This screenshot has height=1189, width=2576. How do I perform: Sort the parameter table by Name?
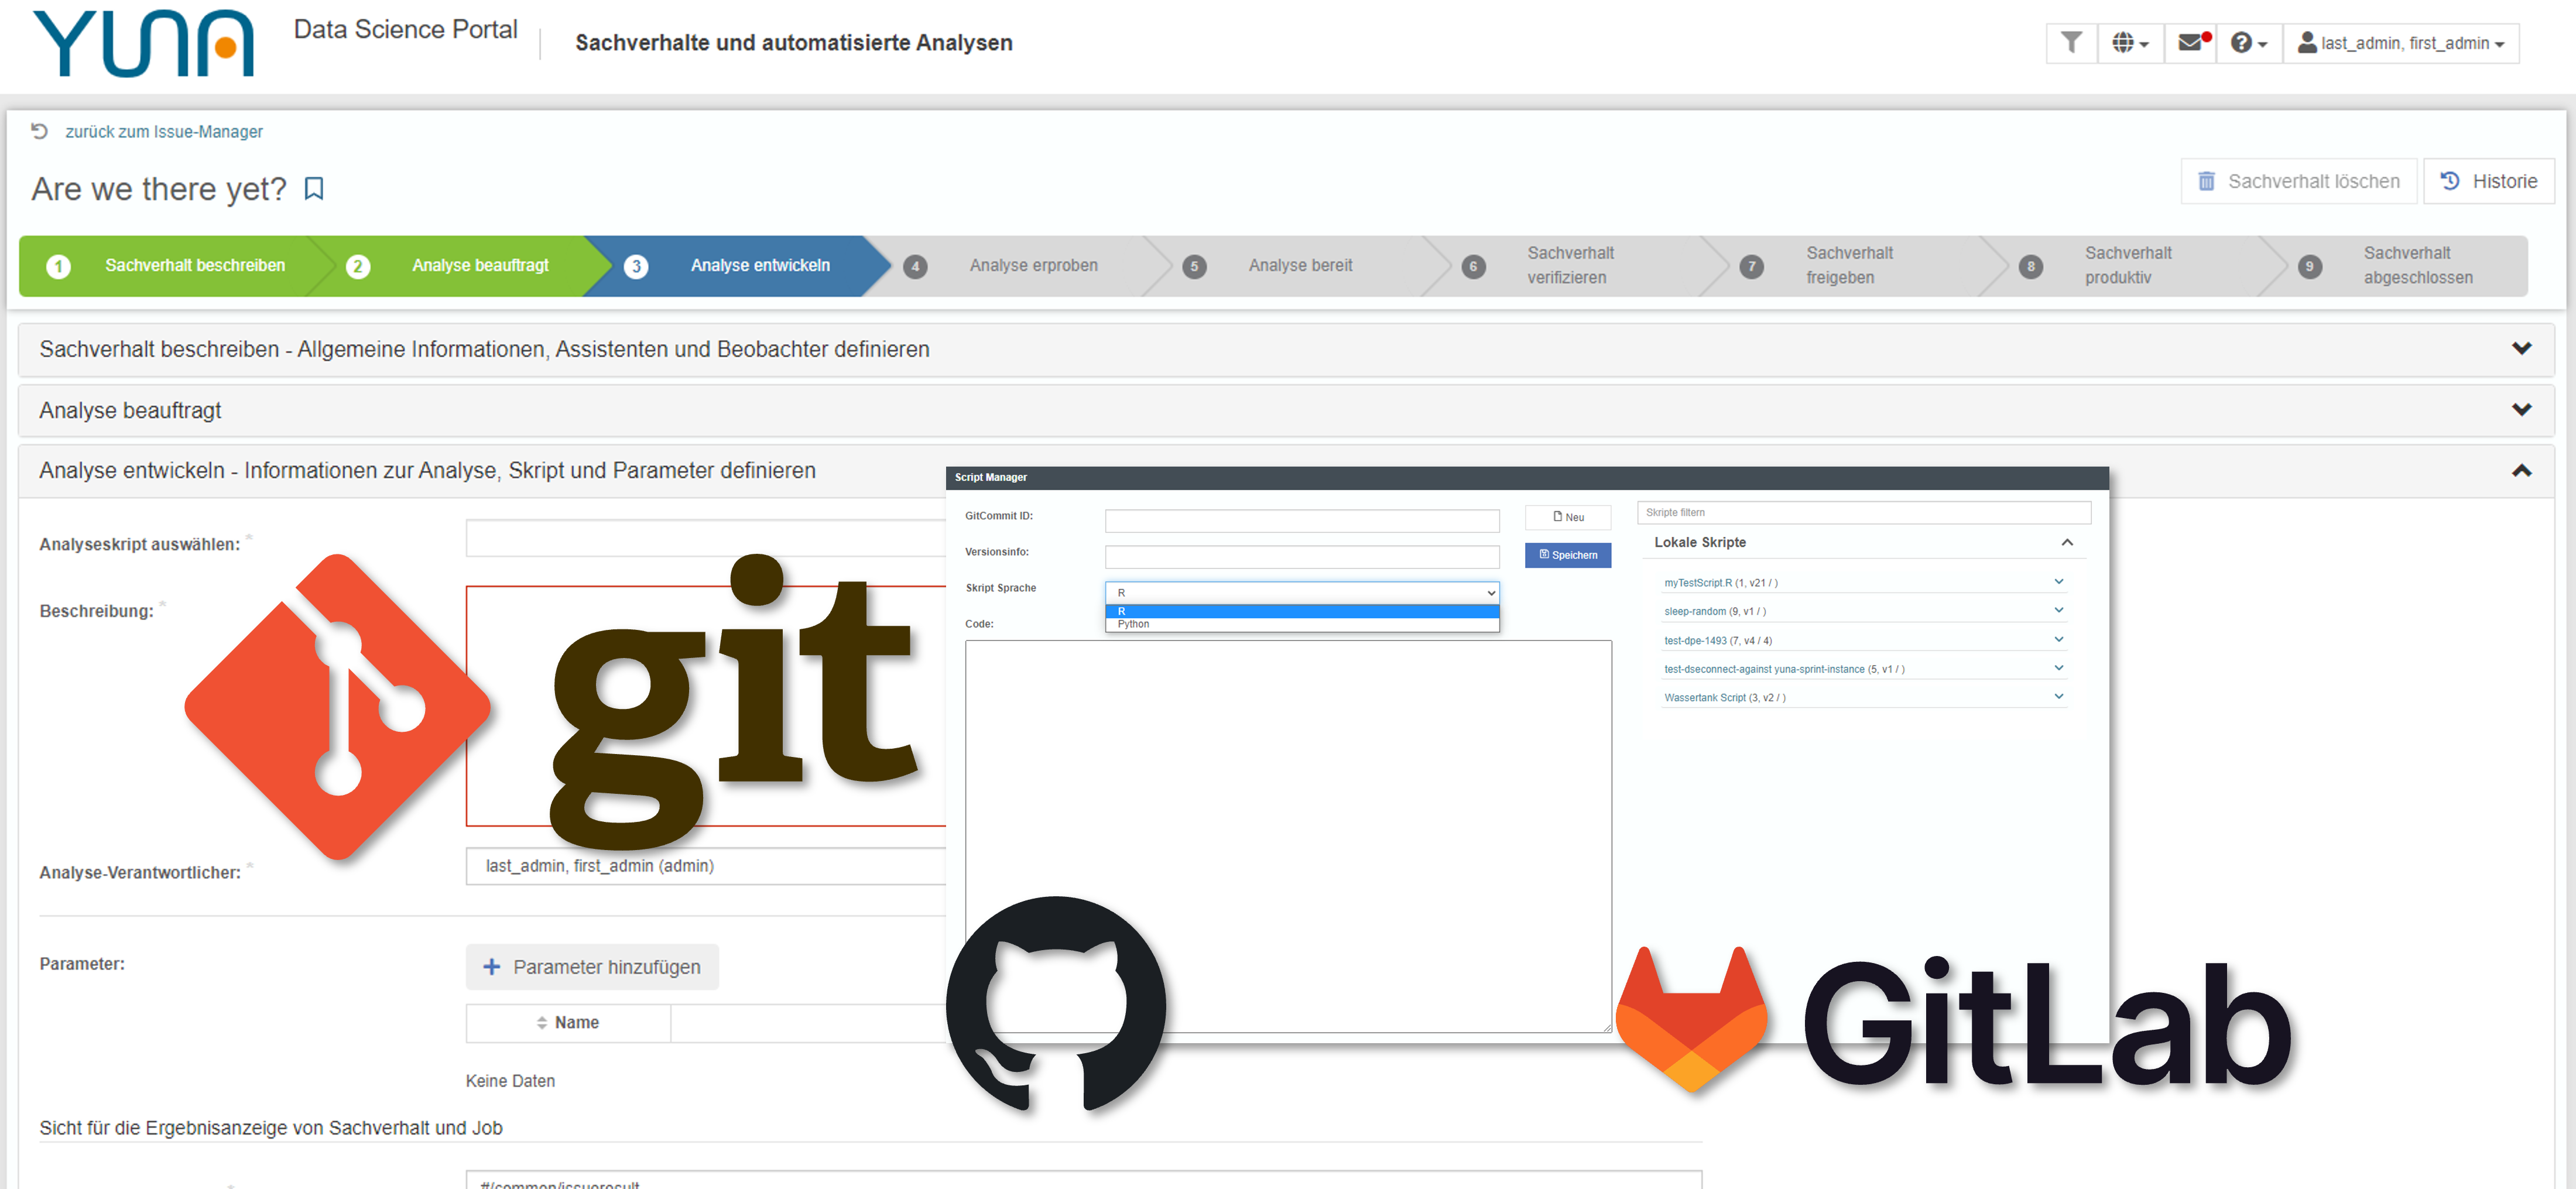click(x=568, y=1023)
